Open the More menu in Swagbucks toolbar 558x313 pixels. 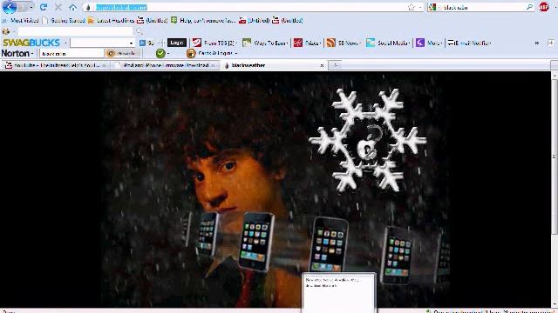(x=429, y=43)
